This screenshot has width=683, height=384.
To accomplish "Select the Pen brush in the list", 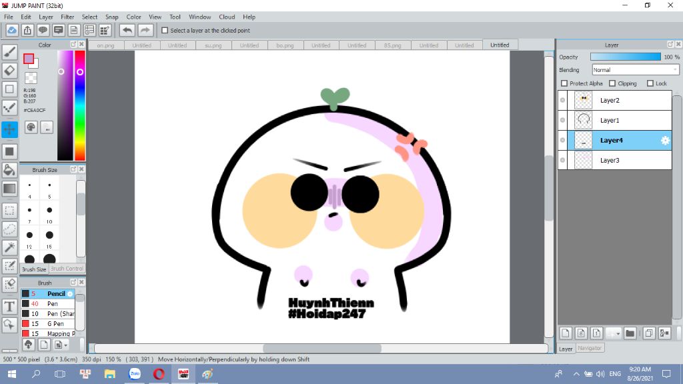I will (x=48, y=304).
